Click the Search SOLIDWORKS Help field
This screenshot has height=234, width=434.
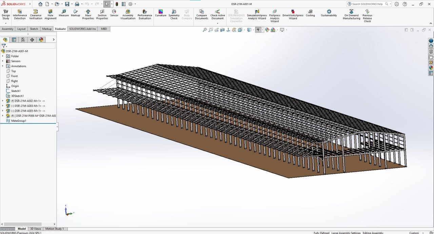(368, 4)
